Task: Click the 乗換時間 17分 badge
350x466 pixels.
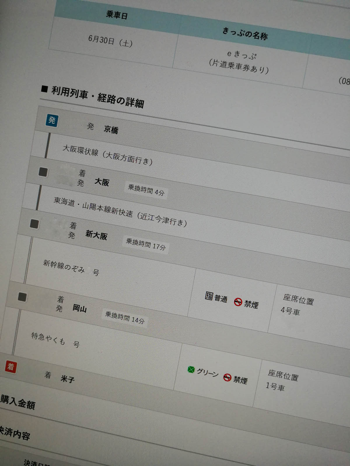Action: pyautogui.click(x=146, y=244)
